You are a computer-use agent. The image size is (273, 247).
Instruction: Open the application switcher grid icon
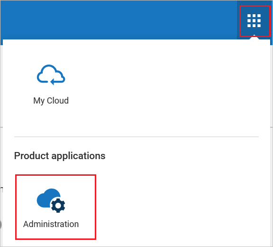(254, 21)
